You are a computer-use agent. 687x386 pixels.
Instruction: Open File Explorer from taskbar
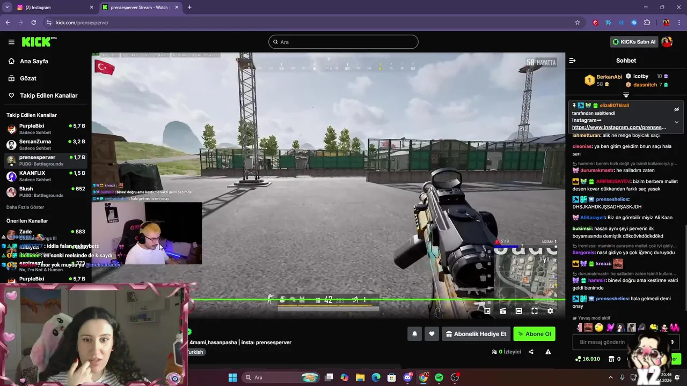pos(360,377)
